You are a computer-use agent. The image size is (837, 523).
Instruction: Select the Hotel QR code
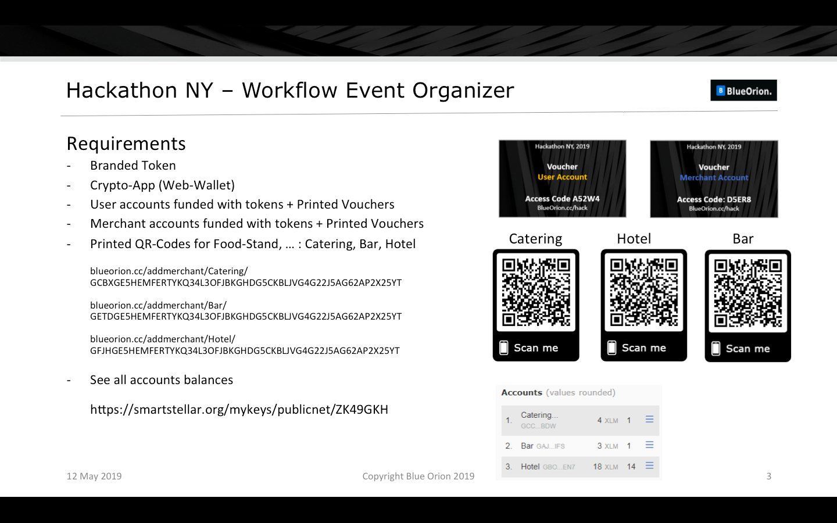coord(644,292)
